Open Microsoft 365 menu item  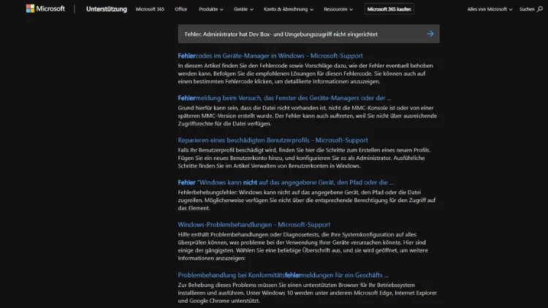pyautogui.click(x=150, y=9)
